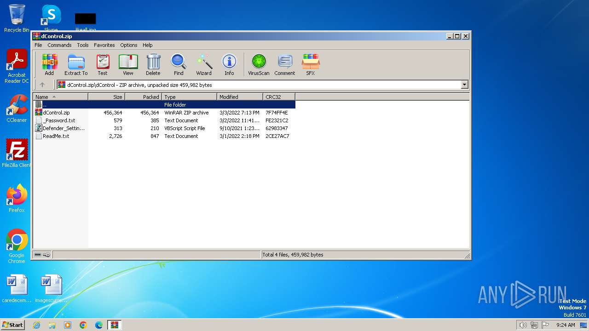
Task: Open CCleaner desktop shortcut
Action: point(17,108)
